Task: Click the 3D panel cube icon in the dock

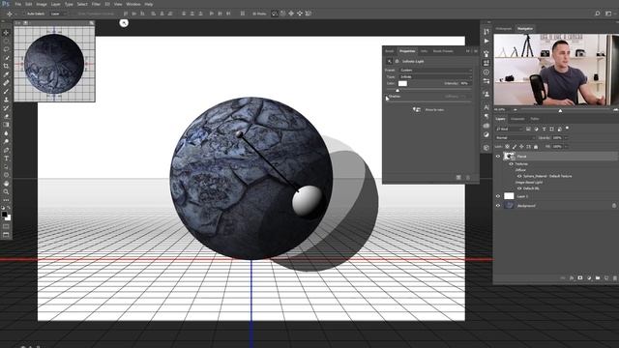Action: (486, 148)
